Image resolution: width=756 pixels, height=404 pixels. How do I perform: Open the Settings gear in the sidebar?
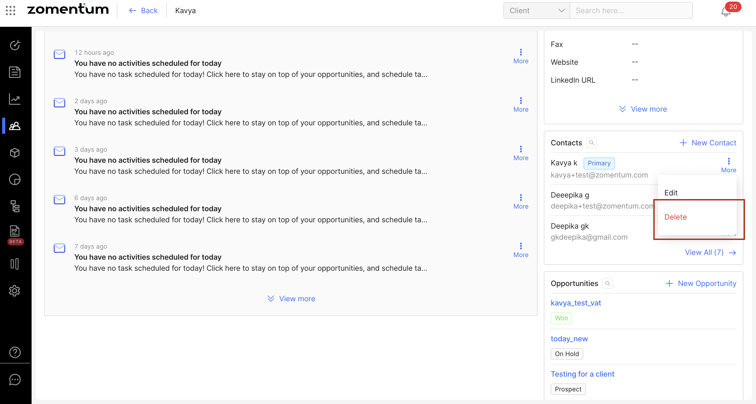click(x=15, y=291)
